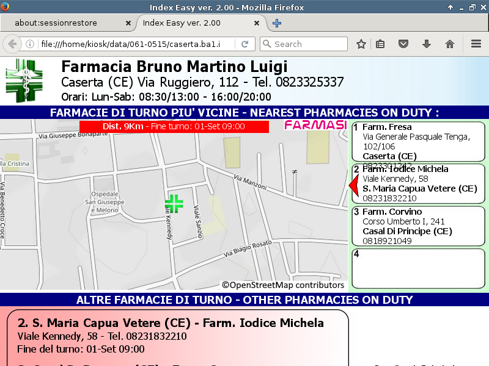
Task: Bookmark this page with the star icon
Action: pos(361,44)
